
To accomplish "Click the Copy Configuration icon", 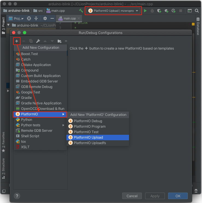I will (31, 41).
